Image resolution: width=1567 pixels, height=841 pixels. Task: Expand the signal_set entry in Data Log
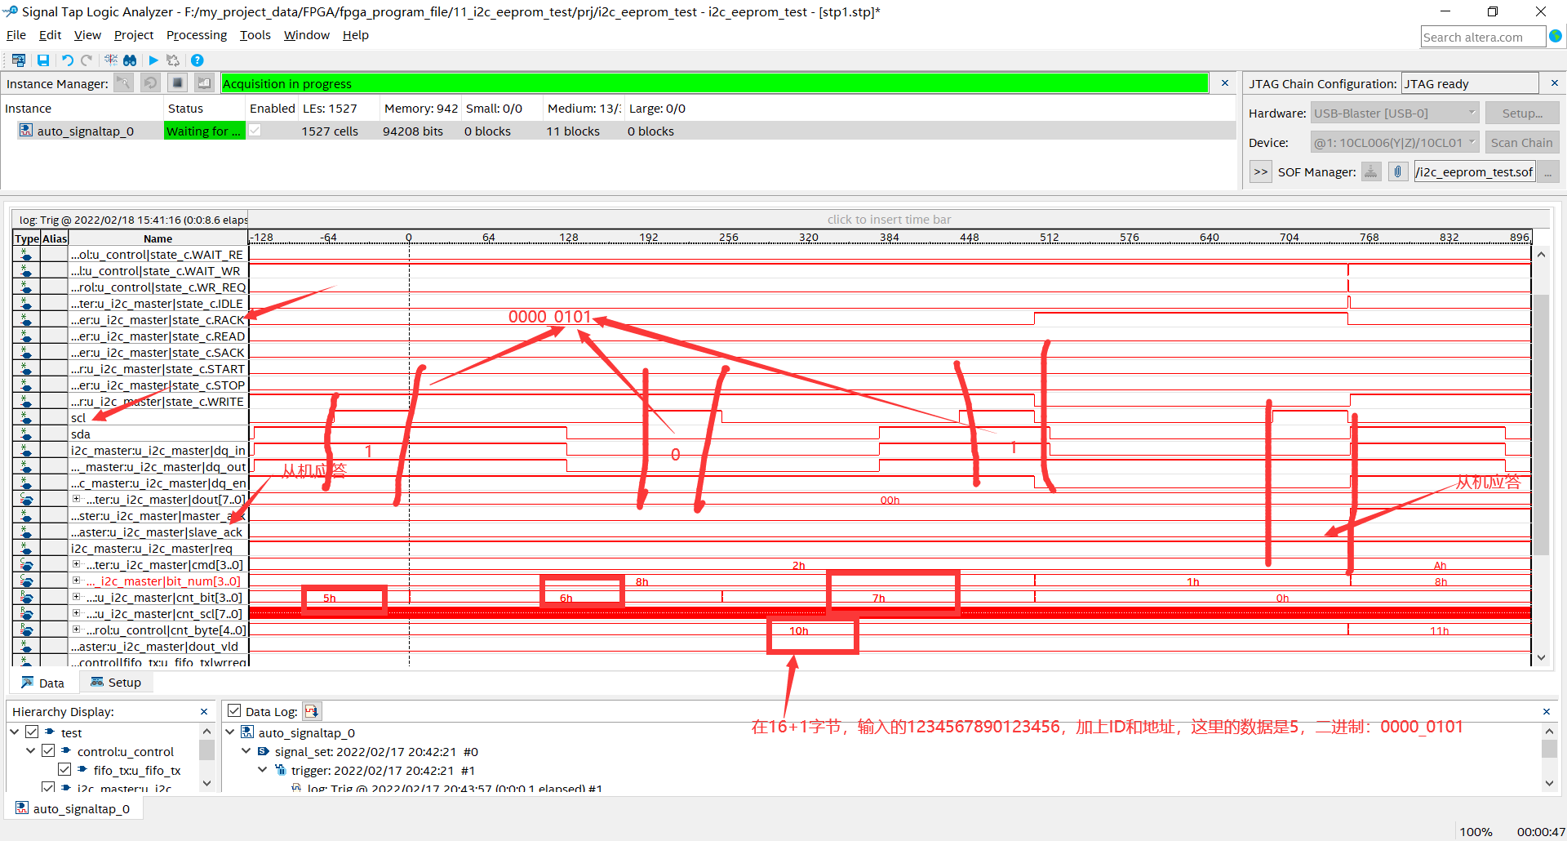(x=246, y=750)
